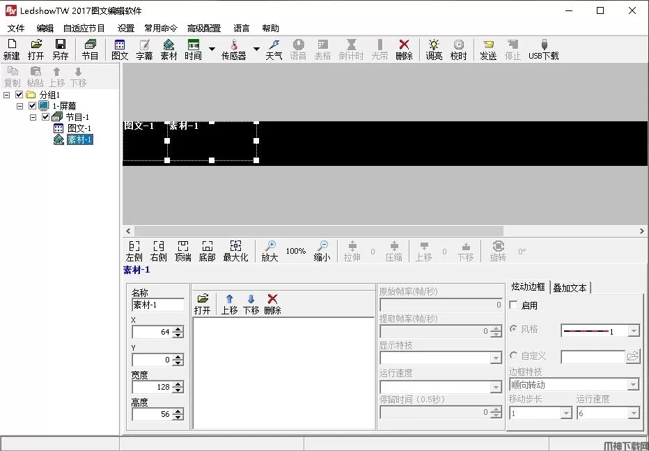Click the 发送 (send) toolbar icon
649x451 pixels.
[488, 49]
